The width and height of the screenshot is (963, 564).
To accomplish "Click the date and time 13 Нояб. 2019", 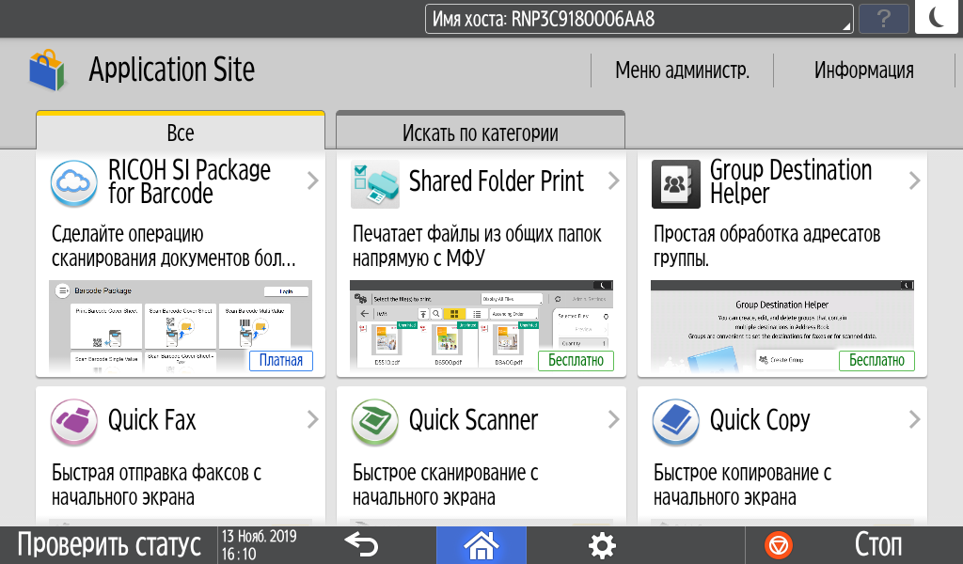I will pos(260,545).
